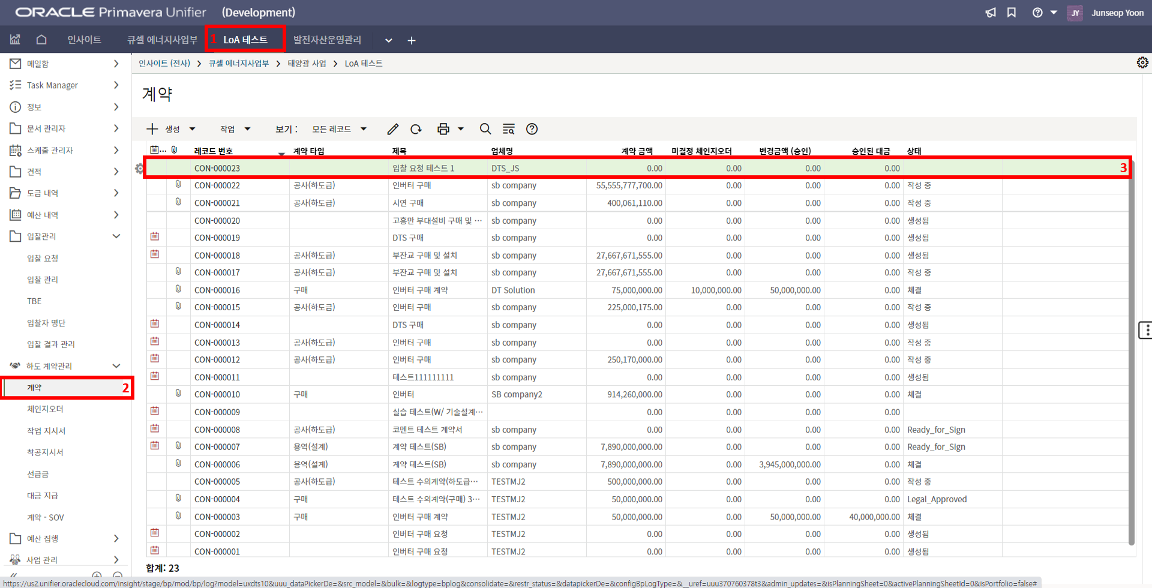
Task: Select the CON-000016 contract row
Action: [217, 290]
